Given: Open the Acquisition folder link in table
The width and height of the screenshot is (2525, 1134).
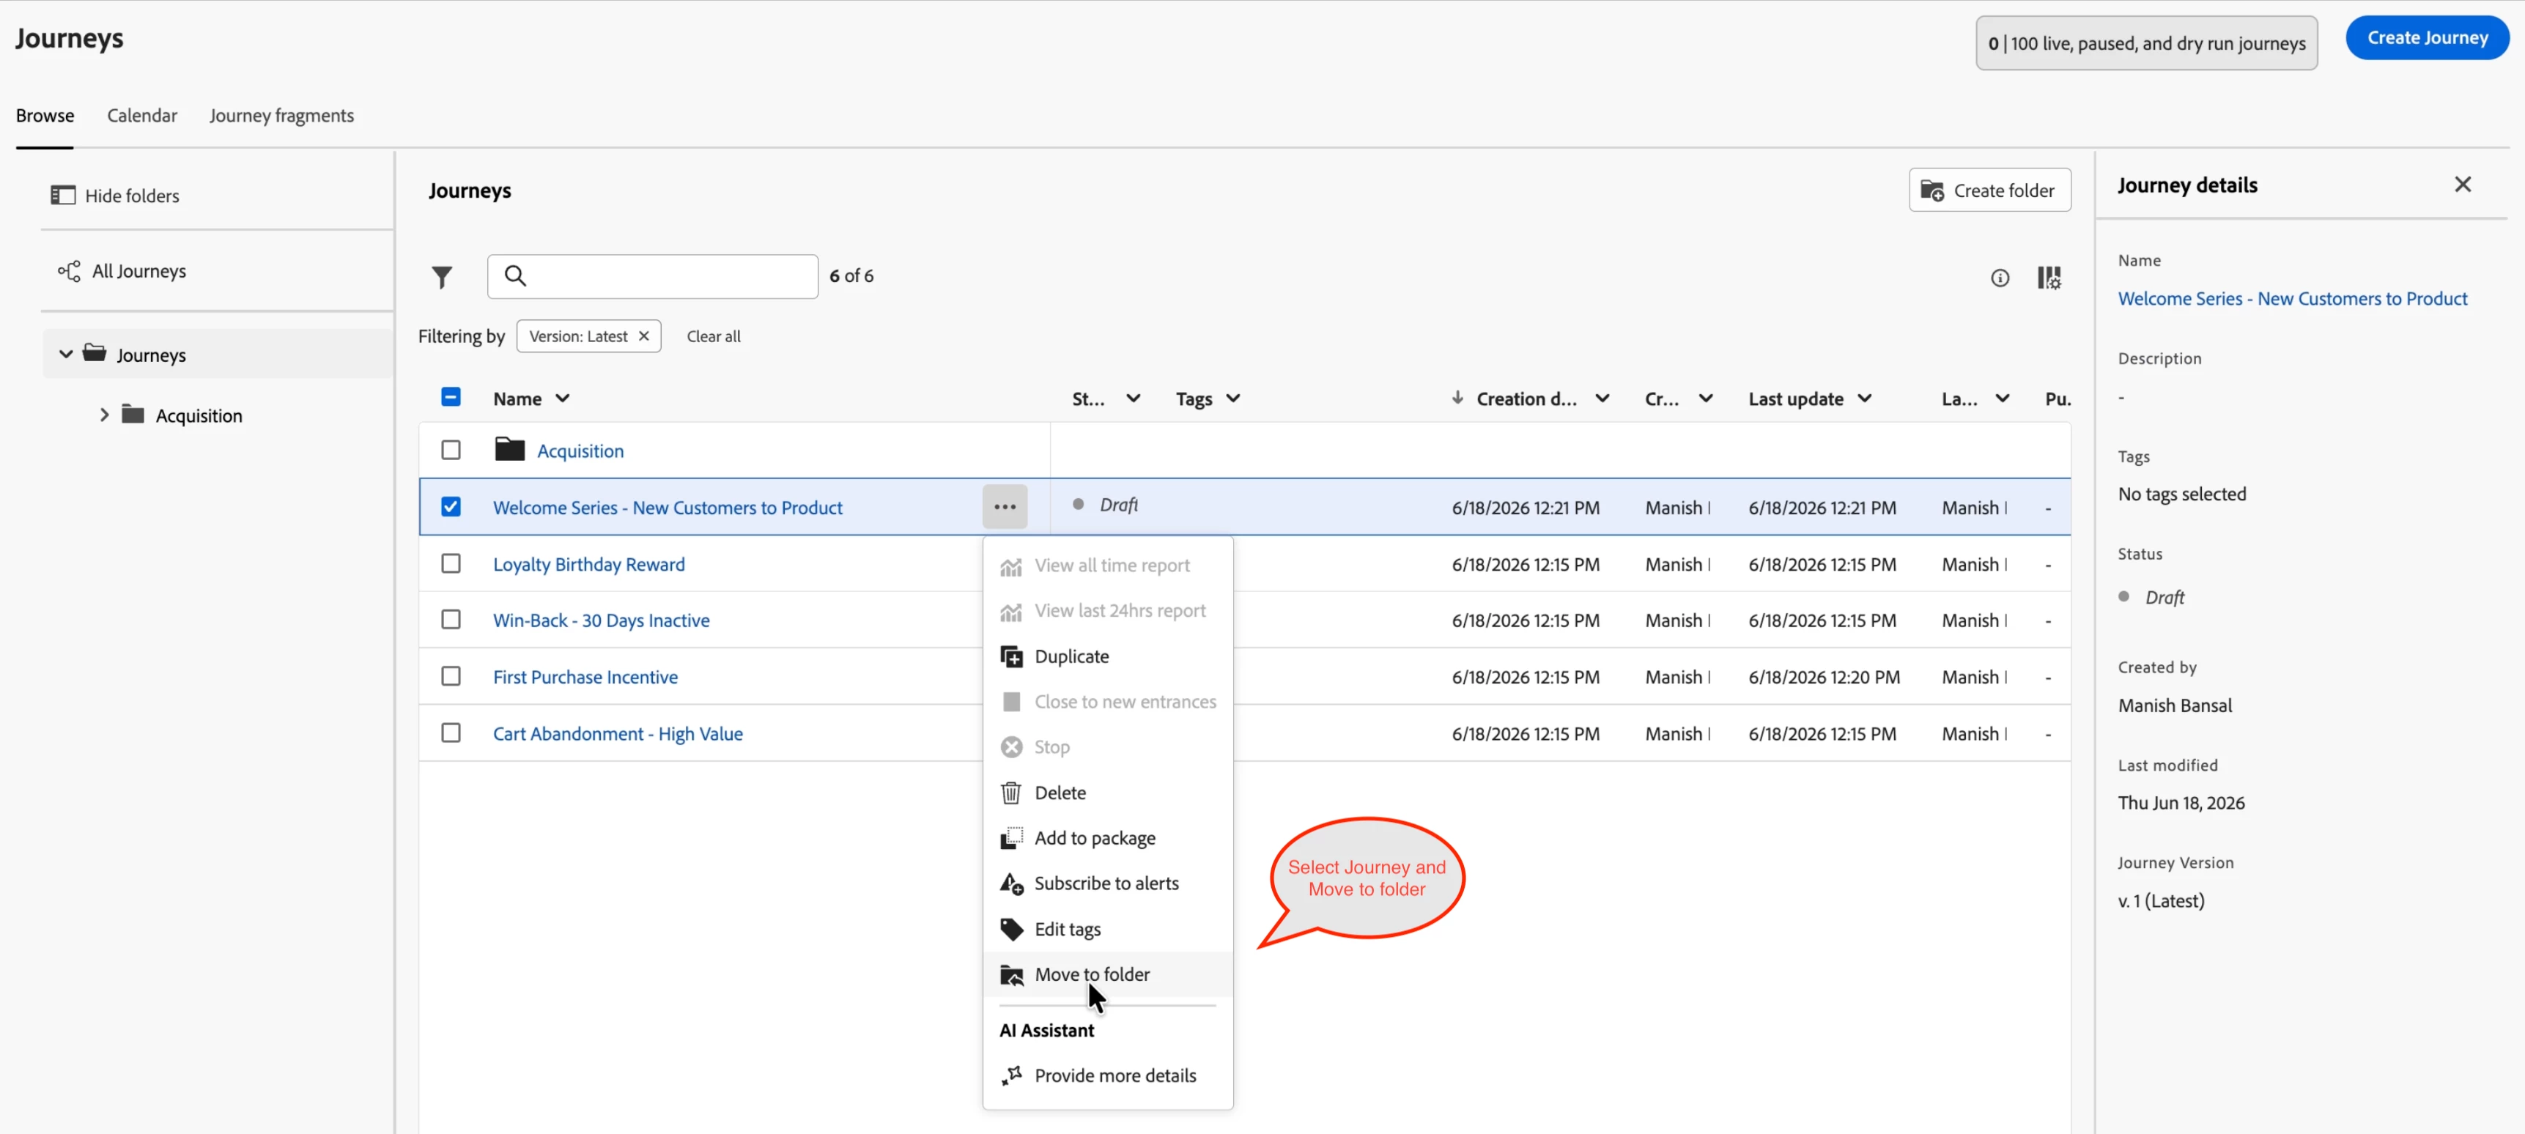Looking at the screenshot, I should pyautogui.click(x=580, y=451).
